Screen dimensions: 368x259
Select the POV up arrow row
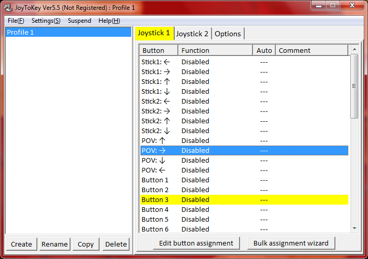tap(244, 141)
